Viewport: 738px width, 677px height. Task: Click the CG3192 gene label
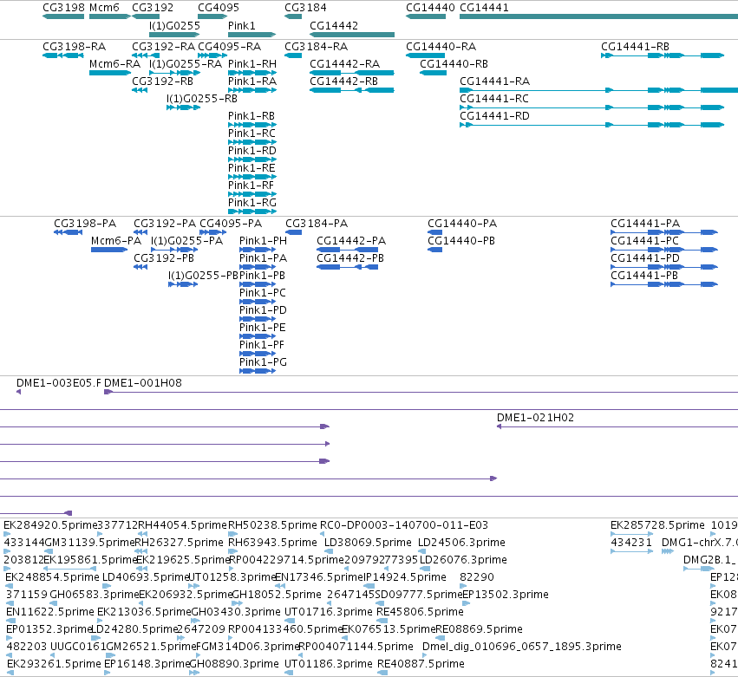point(153,8)
